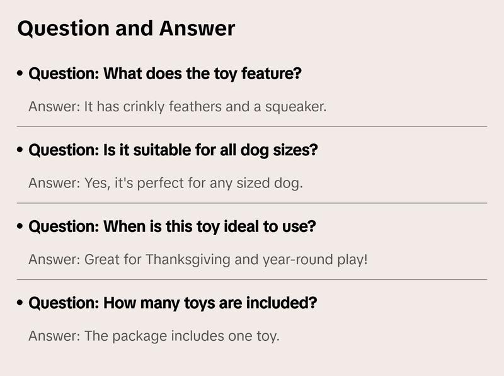Click the divider line below the dog size answer
This screenshot has width=504, height=376.
pyautogui.click(x=252, y=203)
